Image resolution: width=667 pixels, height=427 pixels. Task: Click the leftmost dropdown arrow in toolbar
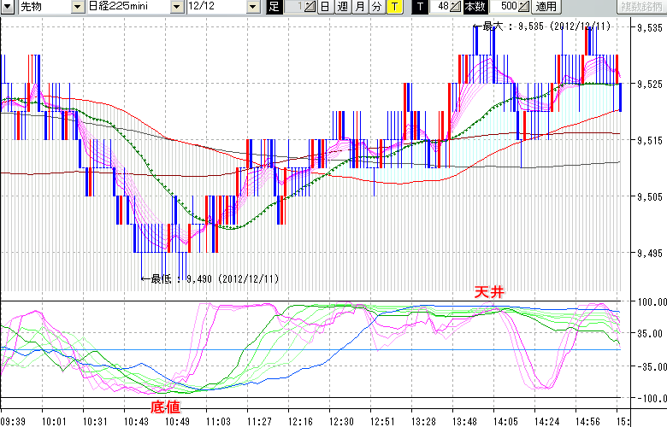point(8,7)
